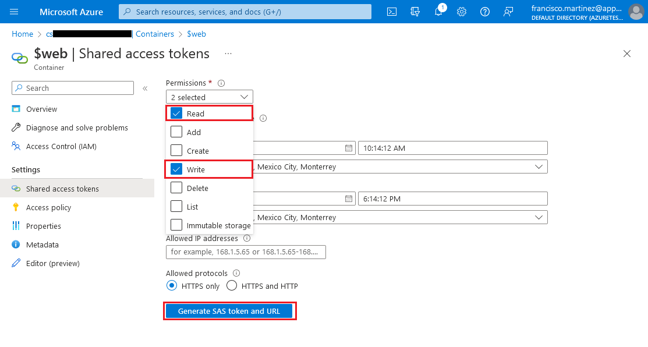Screen dimensions: 648x347
Task: Open the Help question mark icon
Action: pyautogui.click(x=485, y=12)
